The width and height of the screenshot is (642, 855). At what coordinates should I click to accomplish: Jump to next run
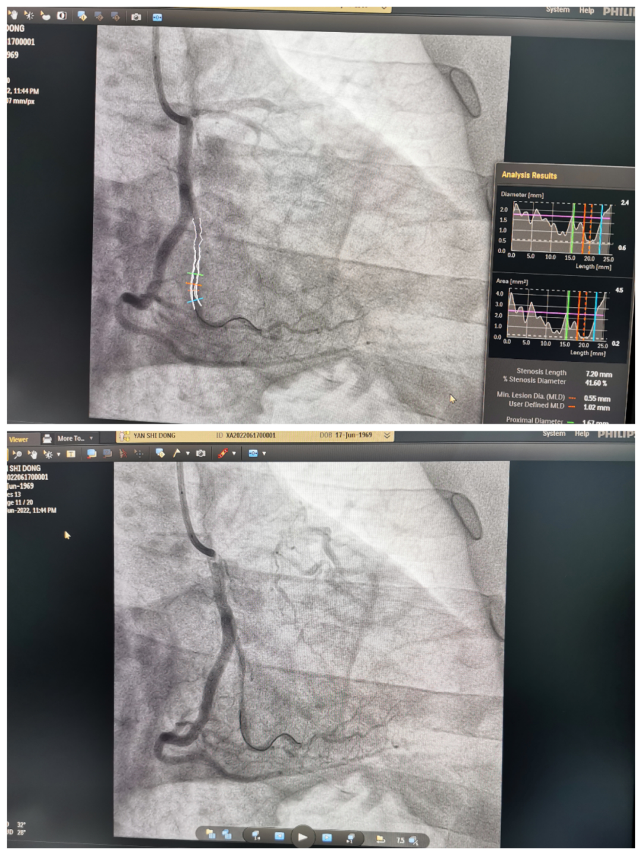coord(350,838)
